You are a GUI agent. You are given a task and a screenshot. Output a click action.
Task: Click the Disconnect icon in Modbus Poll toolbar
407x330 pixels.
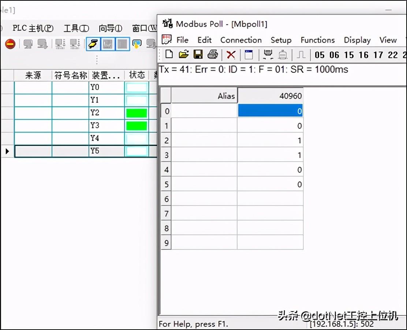point(283,55)
